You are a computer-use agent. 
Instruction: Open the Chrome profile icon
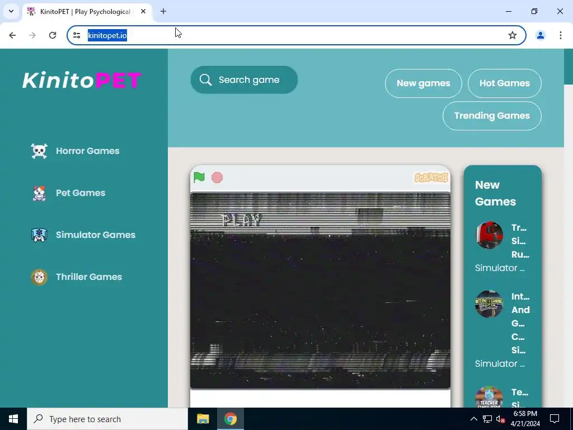(540, 35)
